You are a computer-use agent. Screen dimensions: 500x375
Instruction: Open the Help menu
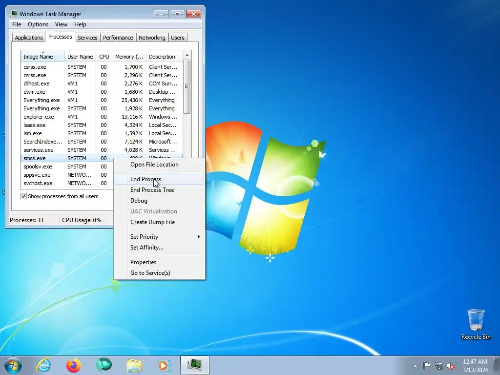click(x=80, y=24)
